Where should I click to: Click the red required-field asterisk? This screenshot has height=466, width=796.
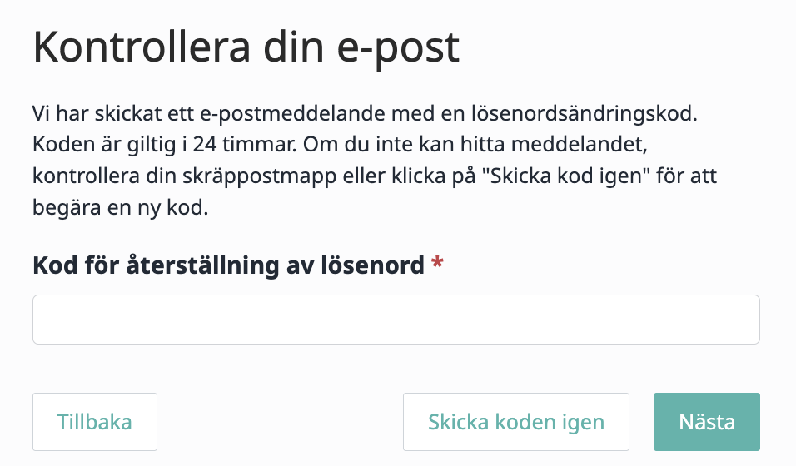(x=437, y=263)
